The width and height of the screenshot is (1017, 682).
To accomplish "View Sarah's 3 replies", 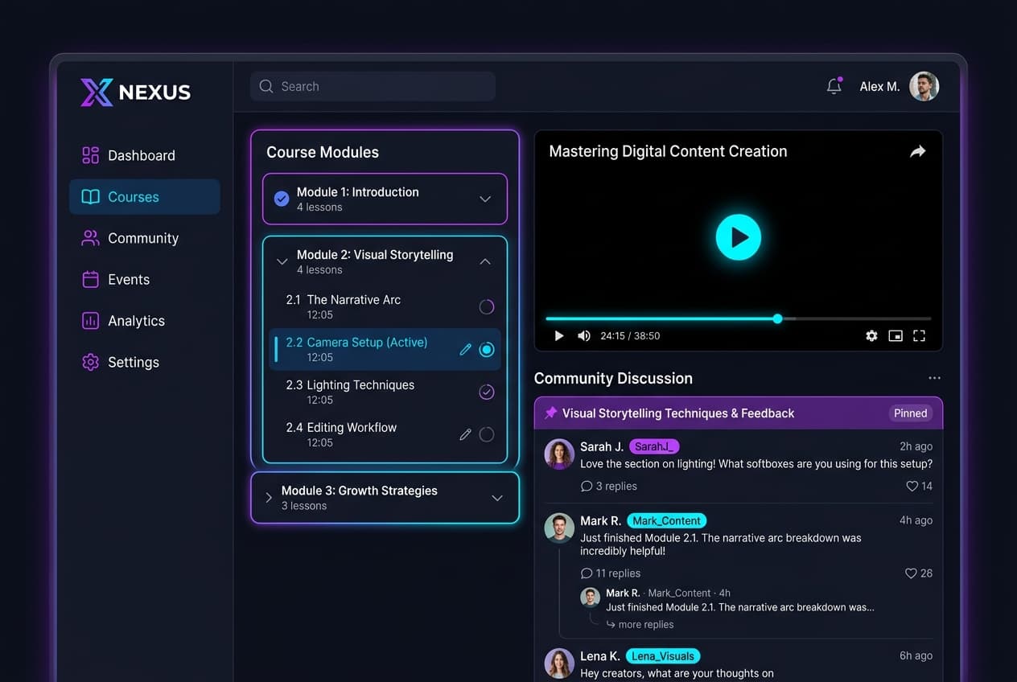I will point(608,486).
